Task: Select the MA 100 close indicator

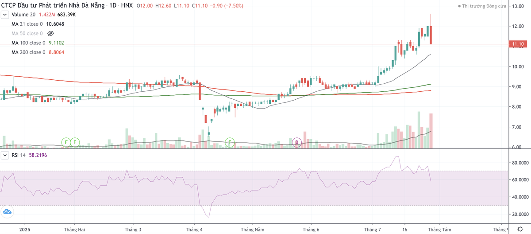Action: click(29, 43)
